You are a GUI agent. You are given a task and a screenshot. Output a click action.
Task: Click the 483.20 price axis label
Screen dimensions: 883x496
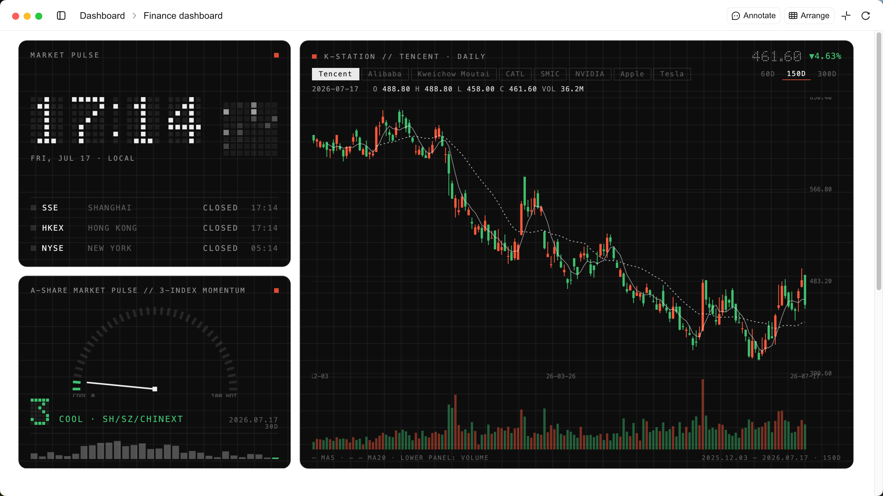pos(821,281)
